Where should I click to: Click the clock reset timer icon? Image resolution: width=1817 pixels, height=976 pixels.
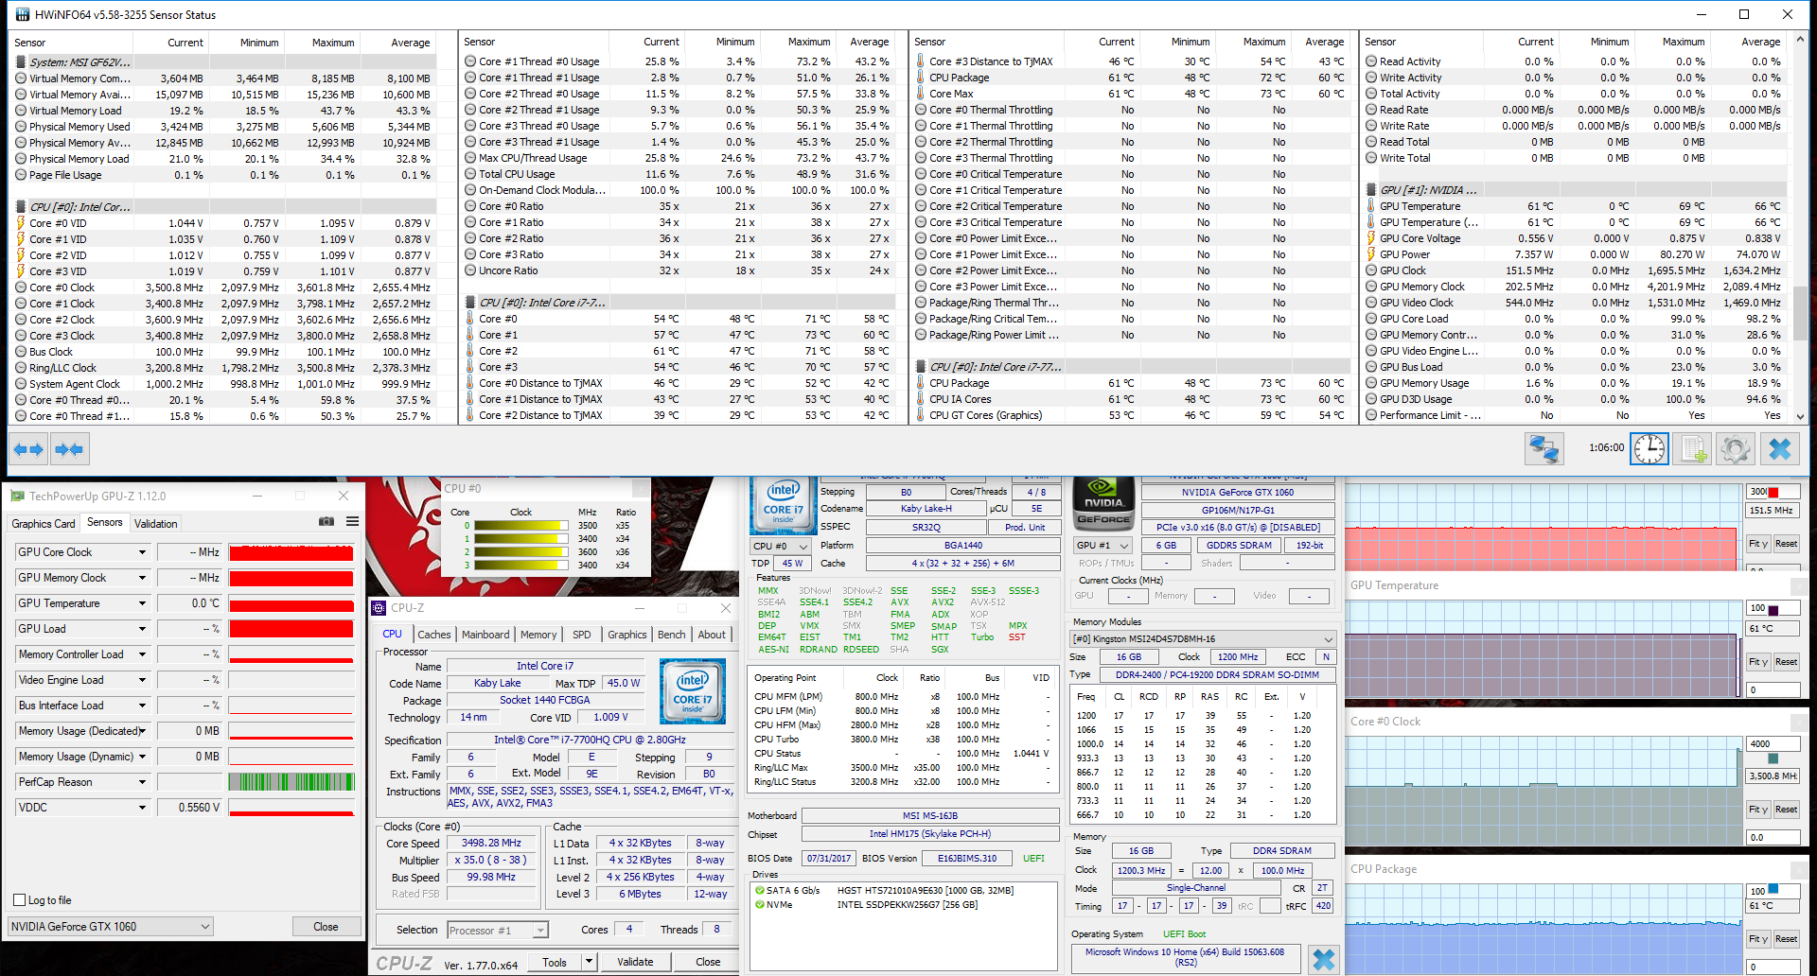(x=1649, y=449)
